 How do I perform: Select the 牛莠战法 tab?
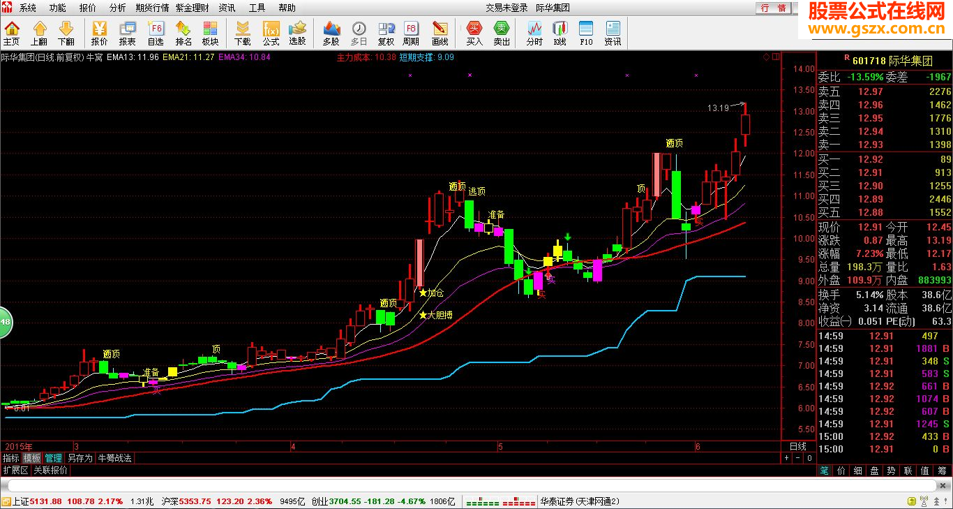click(114, 458)
